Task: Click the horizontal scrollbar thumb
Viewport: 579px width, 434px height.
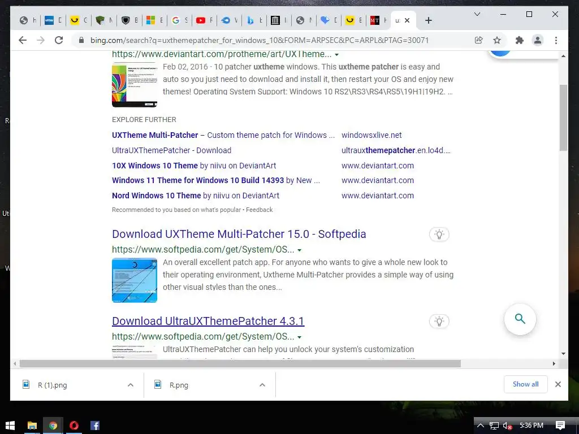Action: [240, 363]
